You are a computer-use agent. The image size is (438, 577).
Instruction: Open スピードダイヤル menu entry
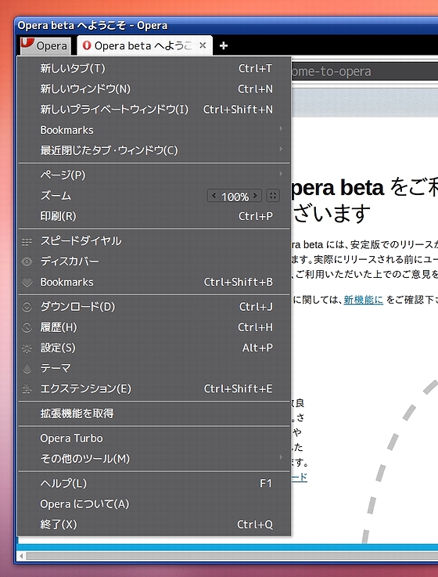[154, 241]
